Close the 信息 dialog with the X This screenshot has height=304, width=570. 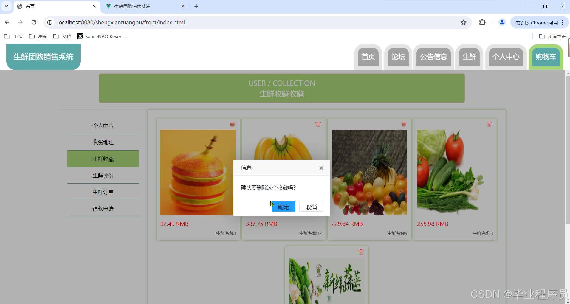click(x=321, y=168)
